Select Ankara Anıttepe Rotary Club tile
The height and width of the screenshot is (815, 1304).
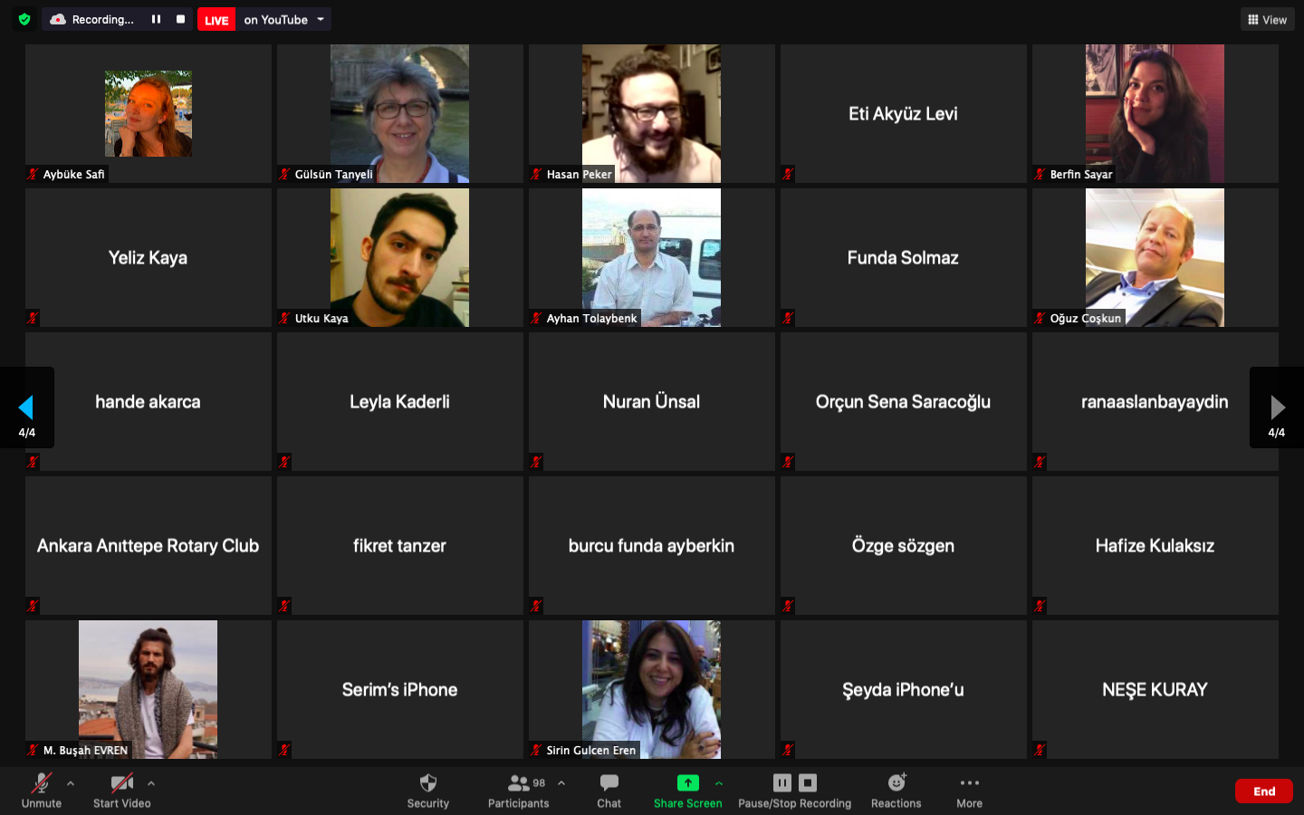[149, 545]
